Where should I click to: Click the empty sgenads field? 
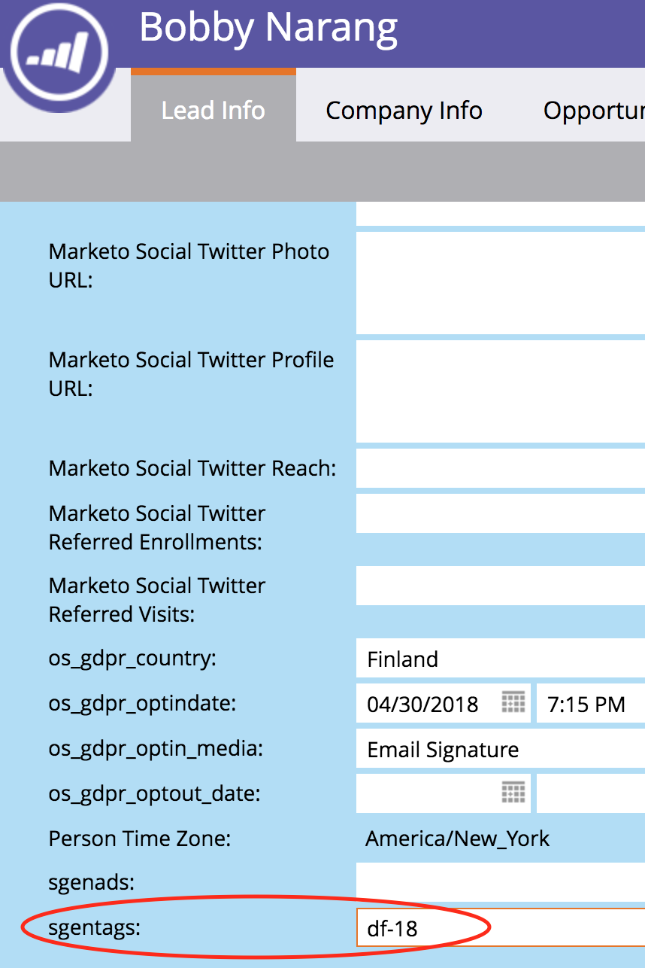coord(501,882)
